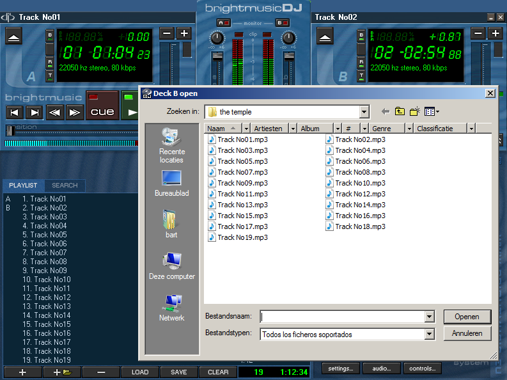The image size is (507, 380).
Task: Increase pitch on Deck B
Action: tap(495, 33)
